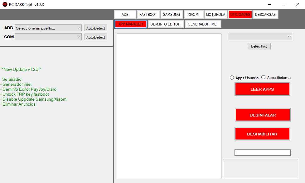Select the Apps Sistema radio button

(x=263, y=77)
